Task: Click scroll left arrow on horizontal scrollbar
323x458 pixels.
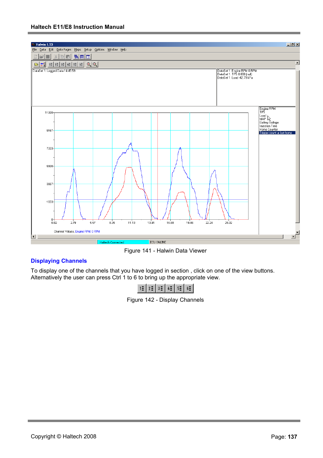Action: [x=33, y=237]
